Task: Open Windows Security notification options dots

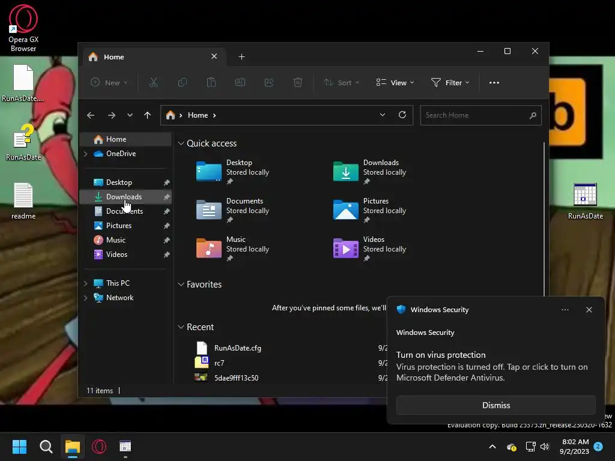Action: 565,310
